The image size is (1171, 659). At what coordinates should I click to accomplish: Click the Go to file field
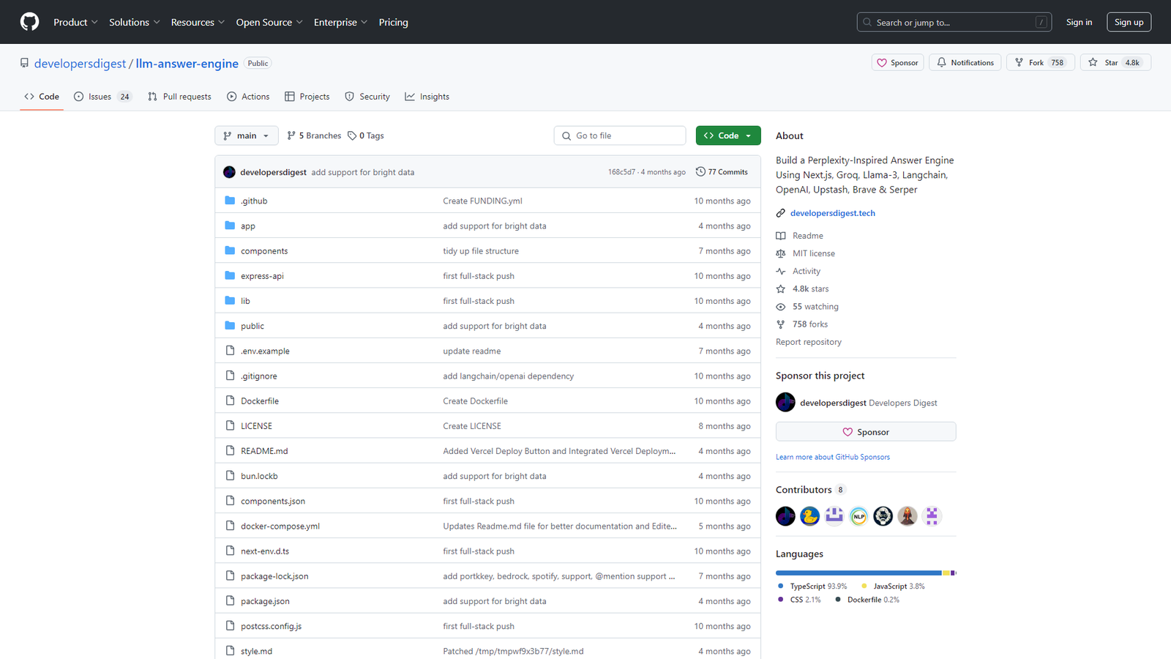pyautogui.click(x=620, y=135)
